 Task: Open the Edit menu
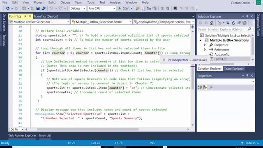pos(15,2)
